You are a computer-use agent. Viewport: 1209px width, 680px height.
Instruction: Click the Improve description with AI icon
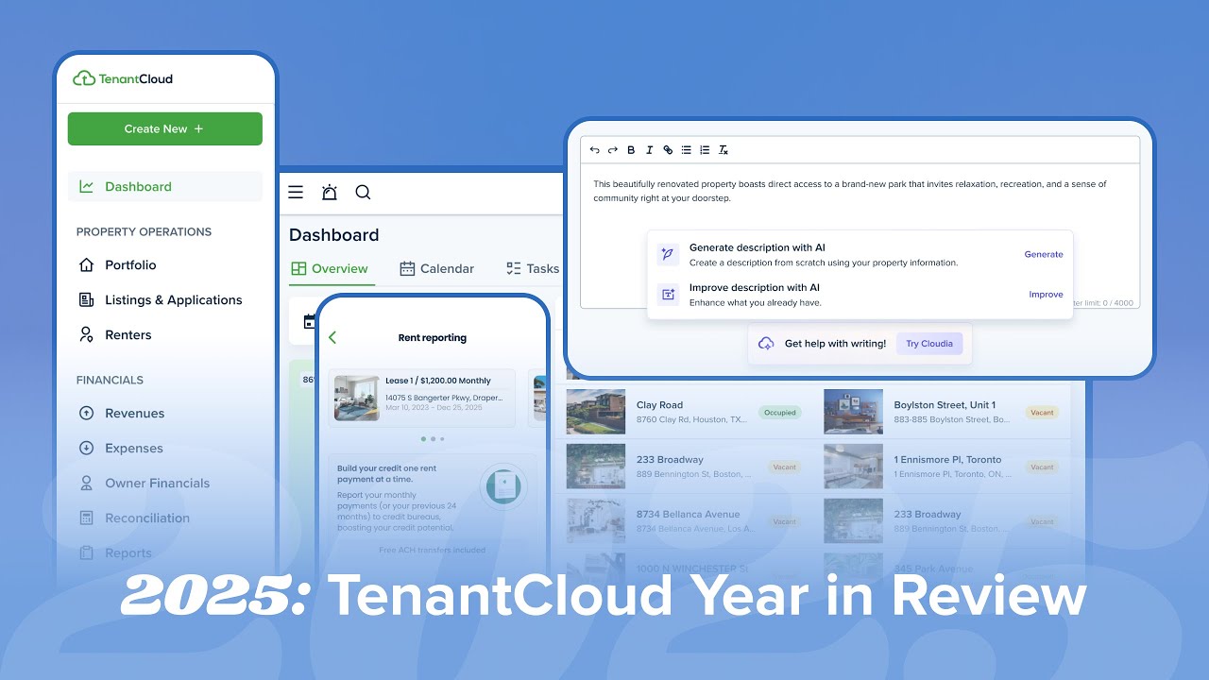[x=668, y=295]
